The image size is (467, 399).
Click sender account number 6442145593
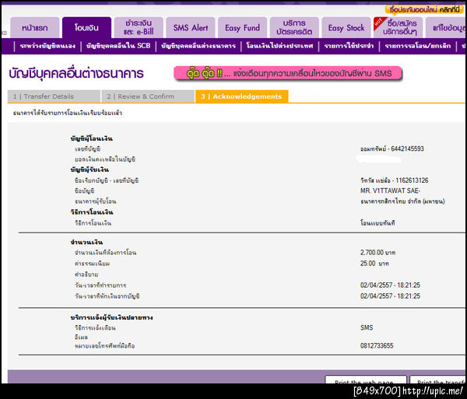pos(407,149)
